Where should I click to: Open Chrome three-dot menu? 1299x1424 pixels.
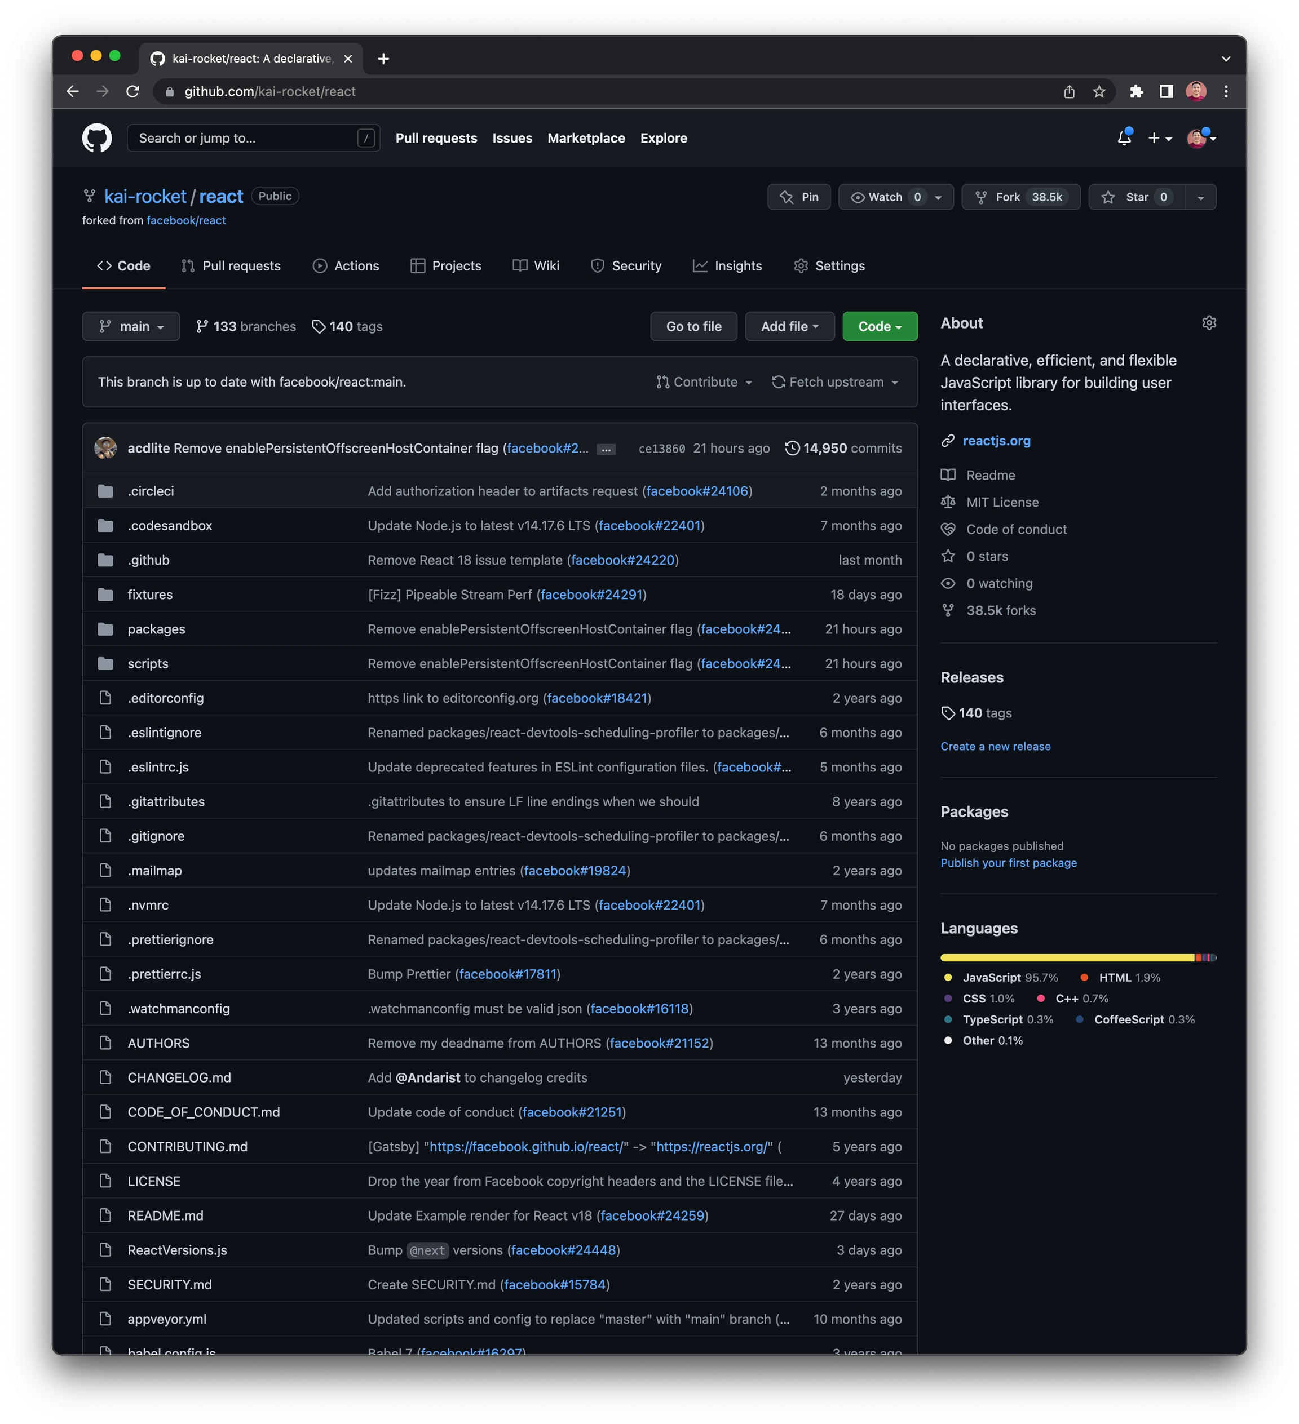click(1226, 92)
